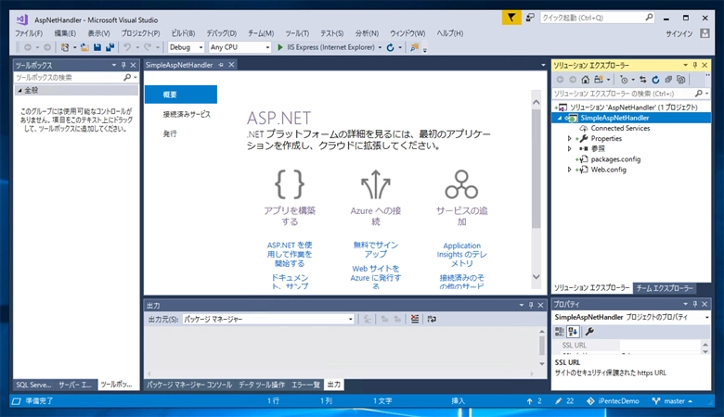
Task: Expand the Web.config tree node
Action: coord(569,170)
